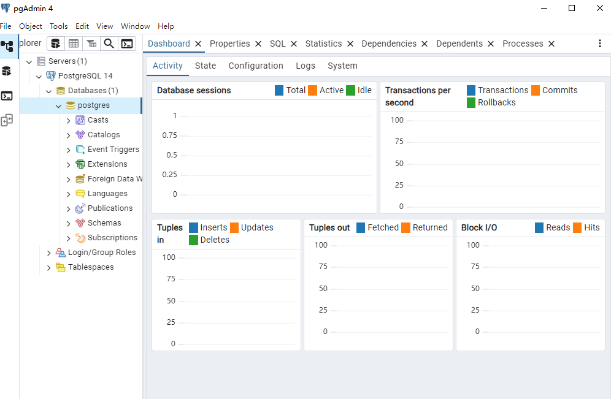Click the orange Commits legend swatch
The height and width of the screenshot is (399, 611).
pyautogui.click(x=536, y=90)
